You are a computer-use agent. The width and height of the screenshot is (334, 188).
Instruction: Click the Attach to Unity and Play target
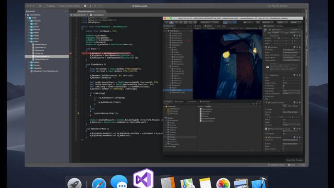tap(69, 6)
